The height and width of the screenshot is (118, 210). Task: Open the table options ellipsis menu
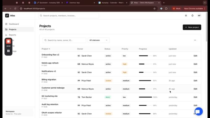pyautogui.click(x=195, y=40)
